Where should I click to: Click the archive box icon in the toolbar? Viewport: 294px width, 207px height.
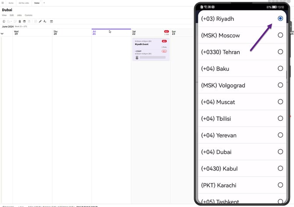pos(25,21)
